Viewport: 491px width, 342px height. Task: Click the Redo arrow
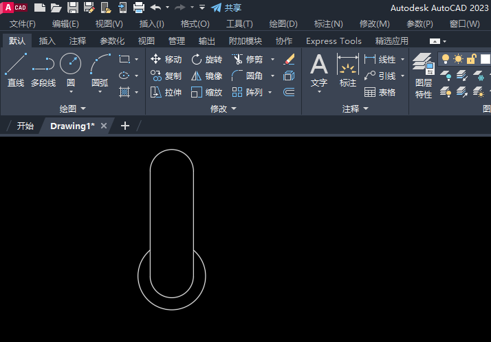tap(180, 8)
